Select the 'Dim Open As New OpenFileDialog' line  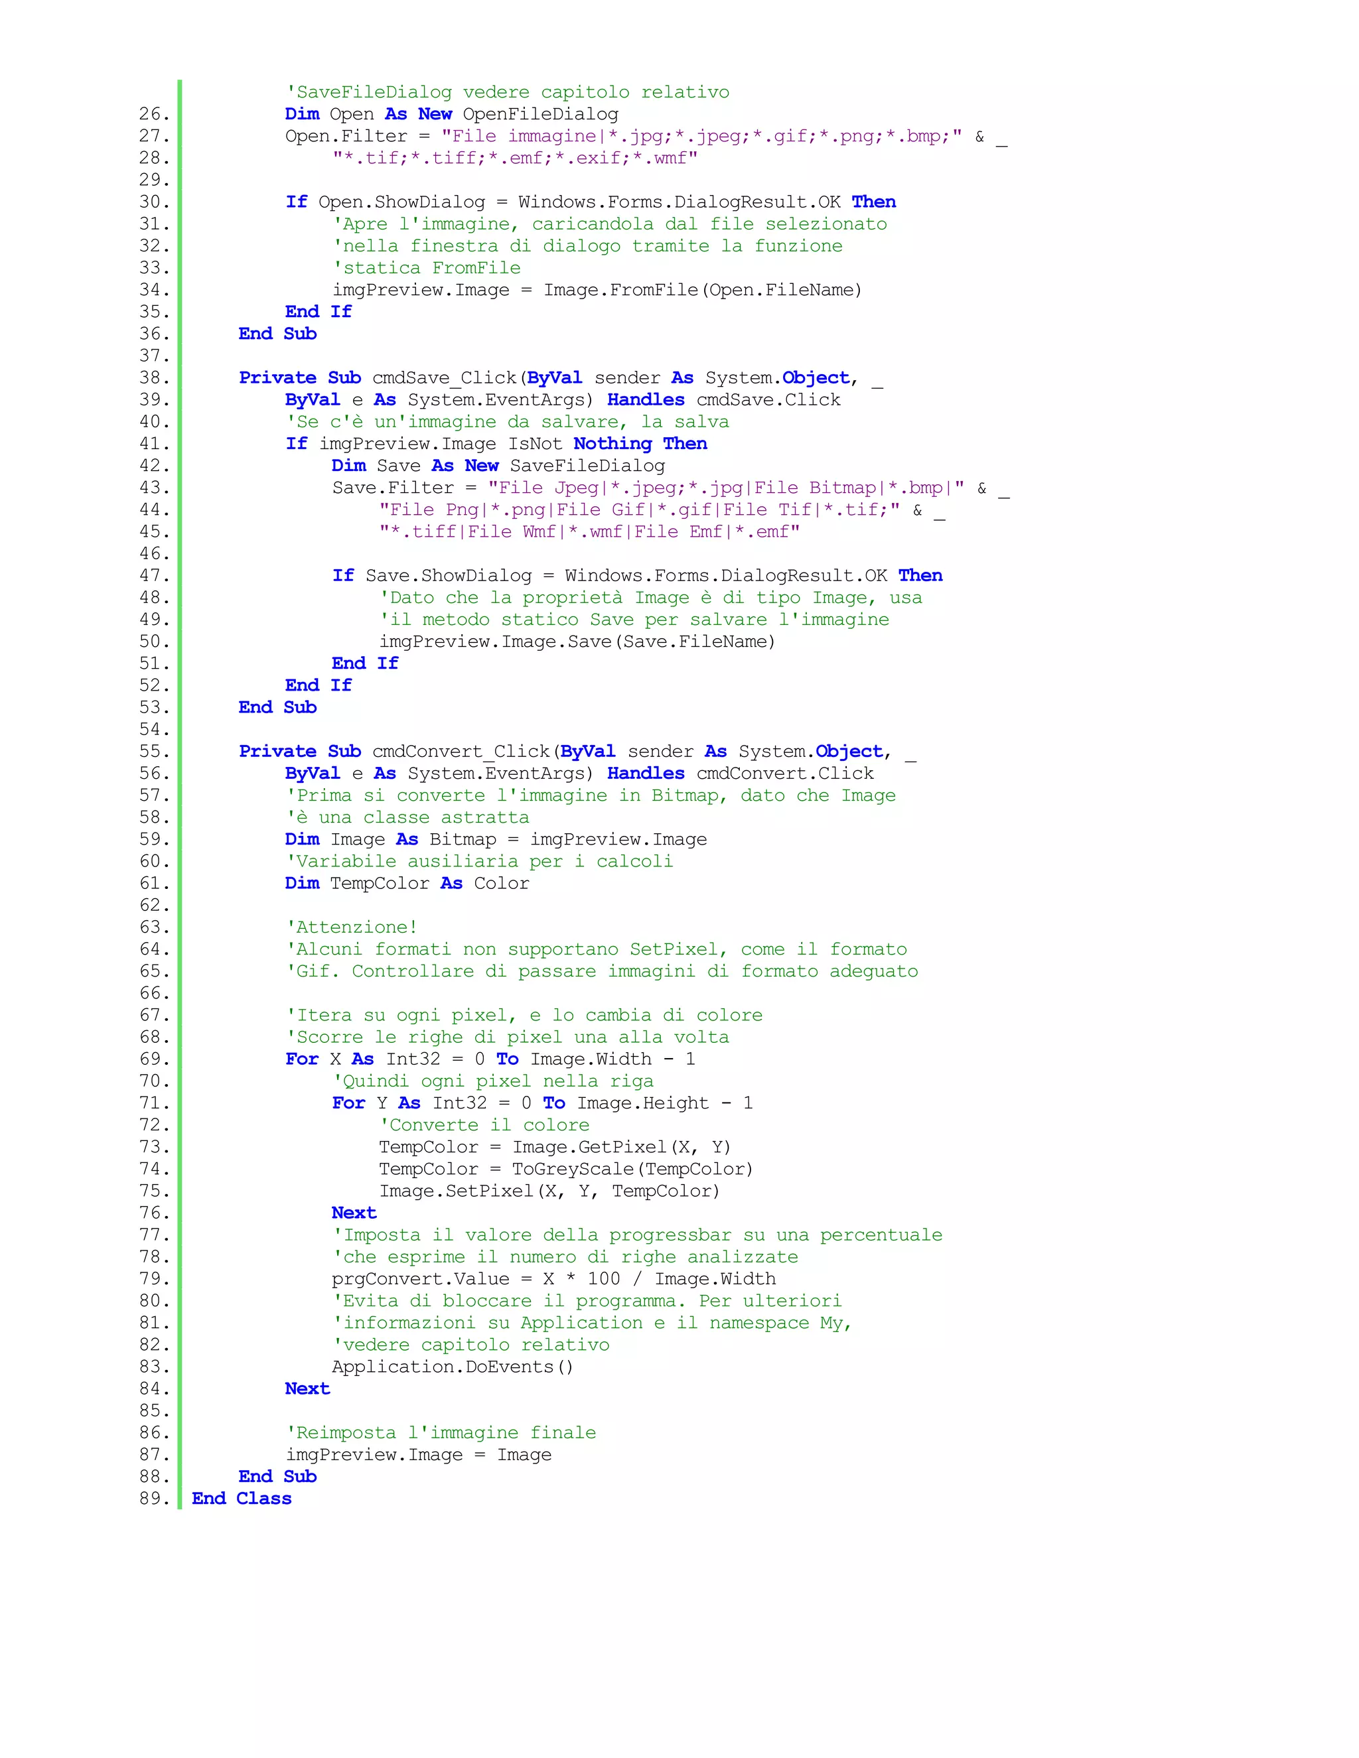452,114
